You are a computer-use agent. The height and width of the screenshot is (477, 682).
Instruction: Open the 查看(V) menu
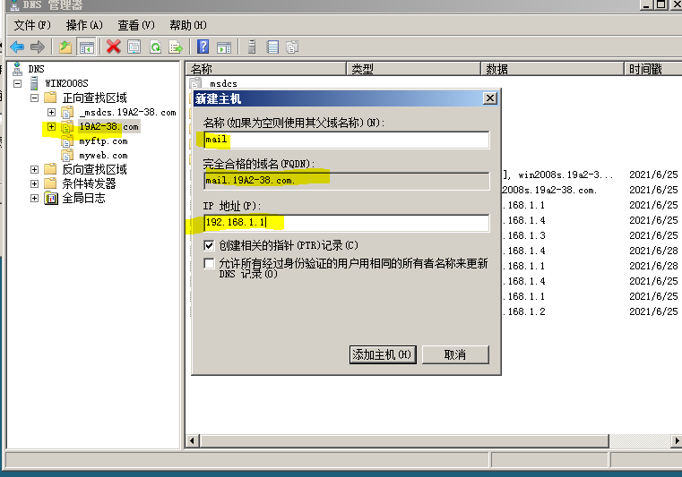point(136,25)
